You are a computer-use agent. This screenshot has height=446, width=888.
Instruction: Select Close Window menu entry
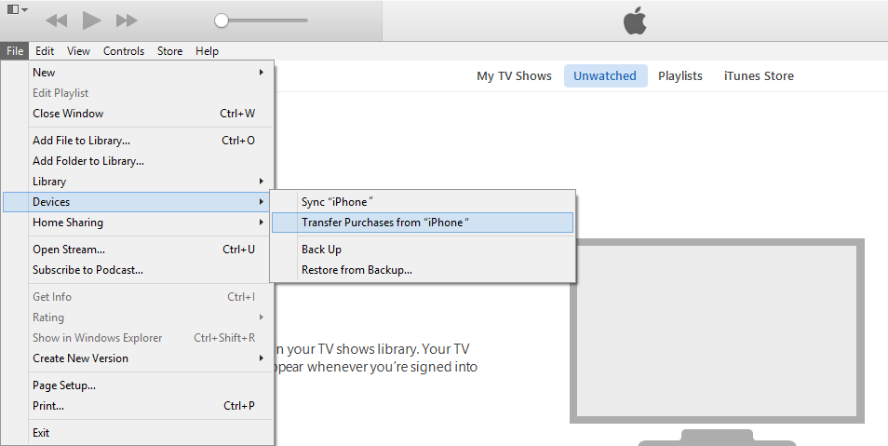tap(138, 114)
